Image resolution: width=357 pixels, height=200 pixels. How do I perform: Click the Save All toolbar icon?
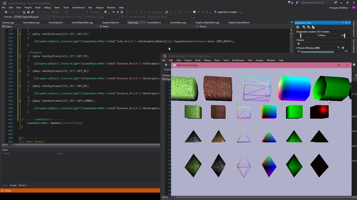32,12
